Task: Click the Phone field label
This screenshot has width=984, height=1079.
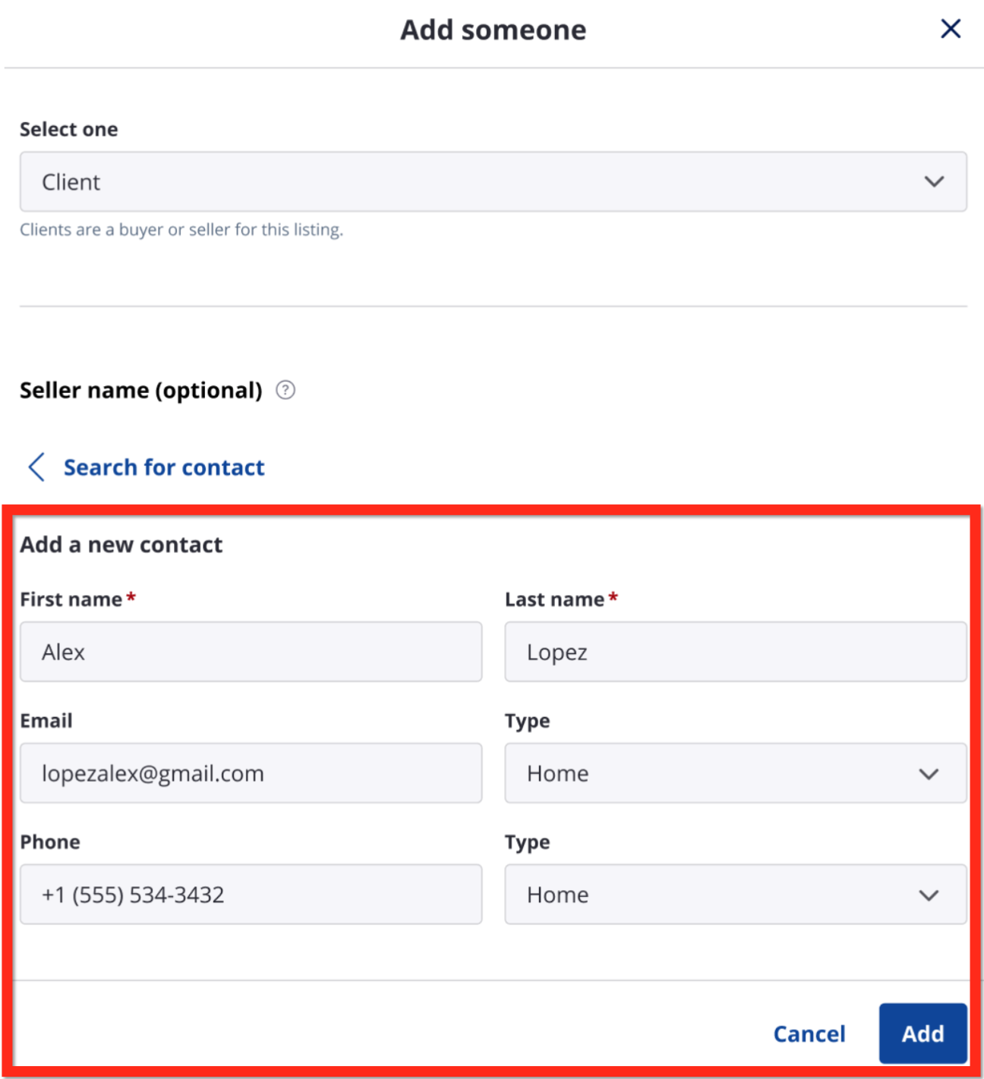Action: 50,842
